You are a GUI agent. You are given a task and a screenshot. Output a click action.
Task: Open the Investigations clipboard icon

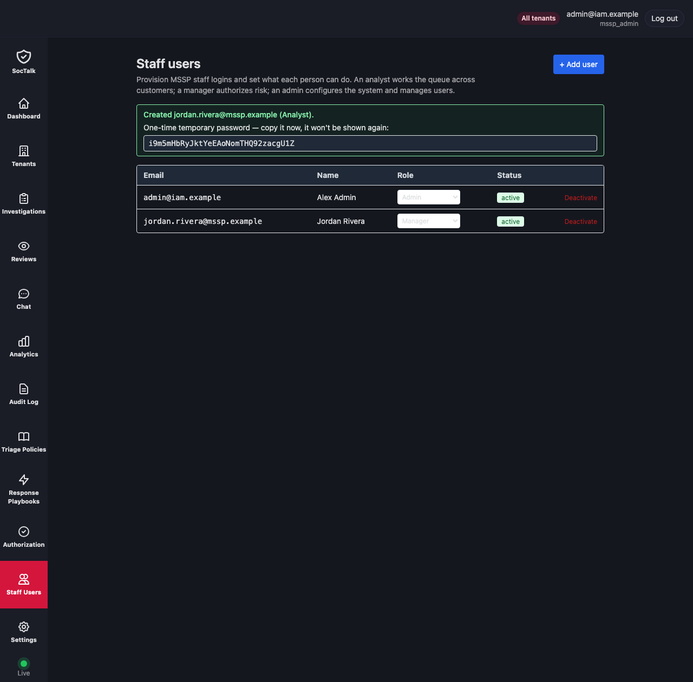click(x=24, y=198)
